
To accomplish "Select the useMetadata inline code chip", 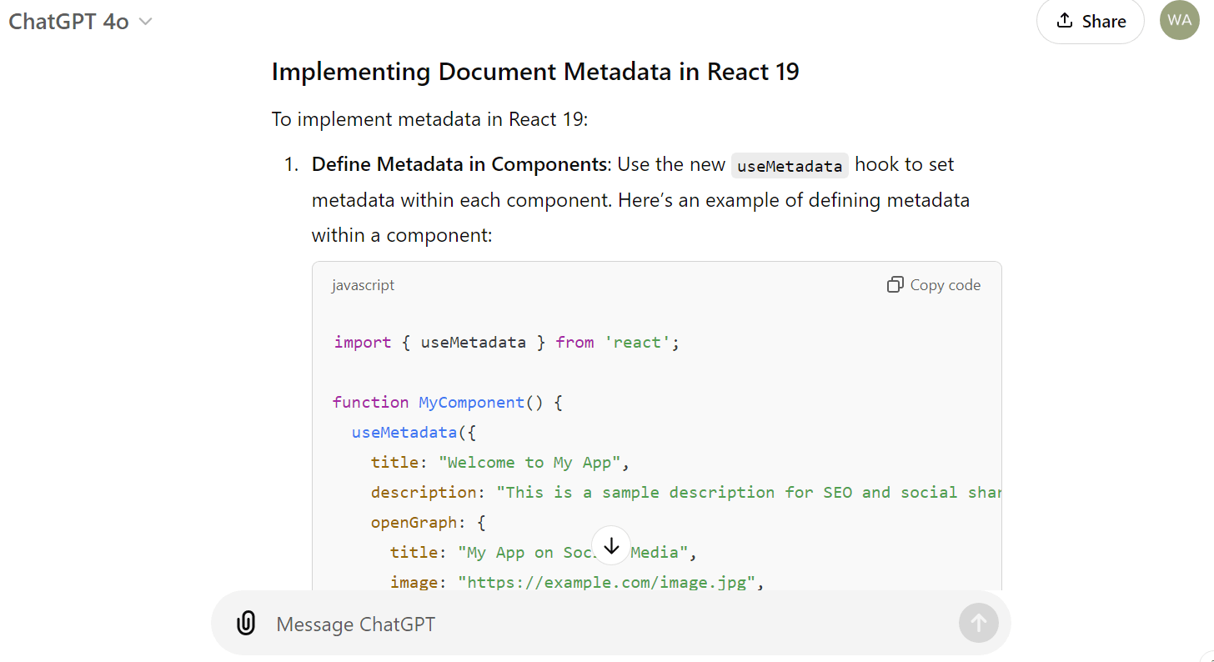I will 790,165.
